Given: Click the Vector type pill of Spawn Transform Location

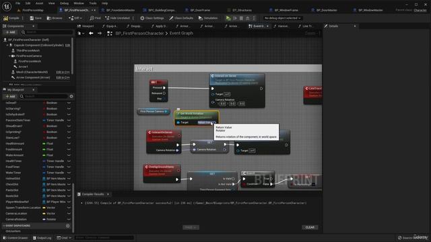Looking at the screenshot, I should click(x=49, y=208).
